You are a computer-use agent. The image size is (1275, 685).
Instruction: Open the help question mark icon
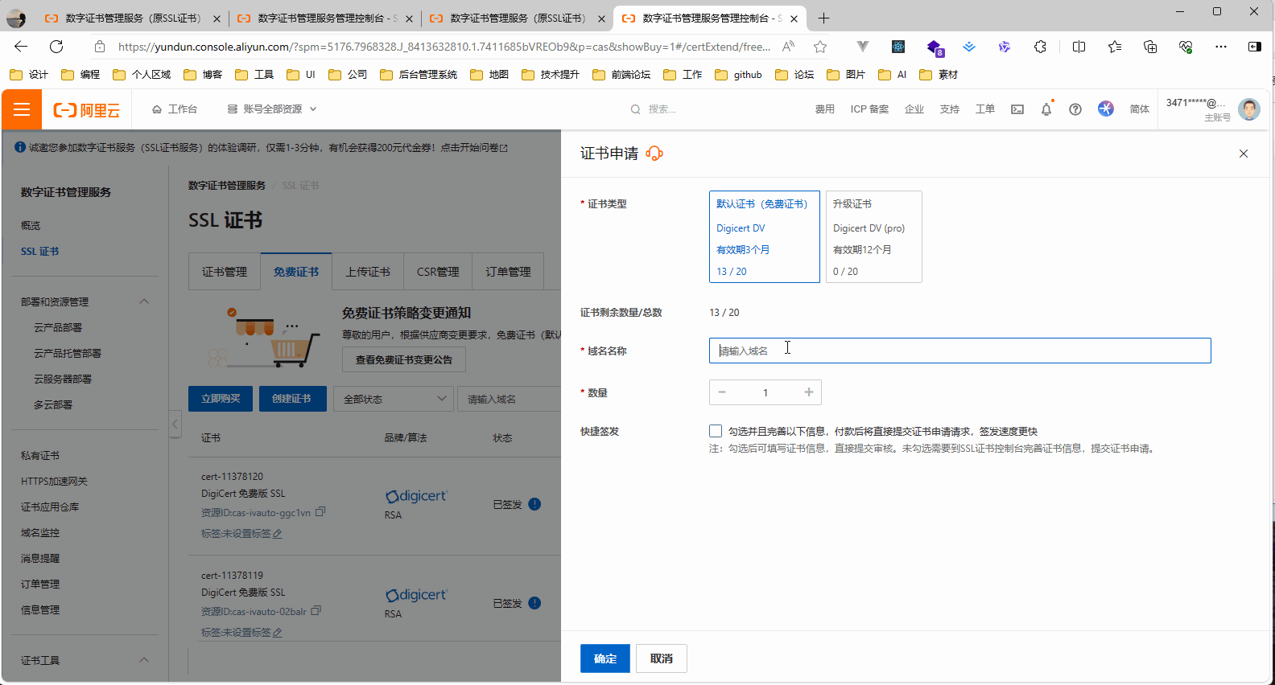1075,109
